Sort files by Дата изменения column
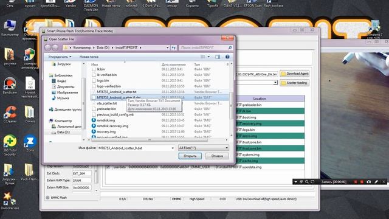 click(x=173, y=64)
